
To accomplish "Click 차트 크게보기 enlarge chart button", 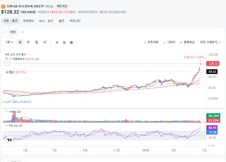I will pyautogui.click(x=208, y=42).
